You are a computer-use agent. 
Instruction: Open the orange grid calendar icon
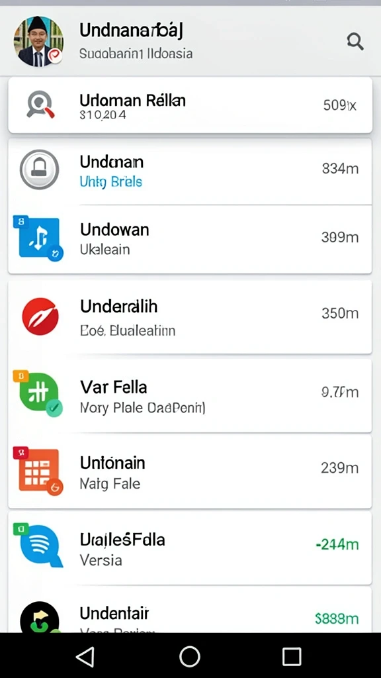tap(38, 471)
